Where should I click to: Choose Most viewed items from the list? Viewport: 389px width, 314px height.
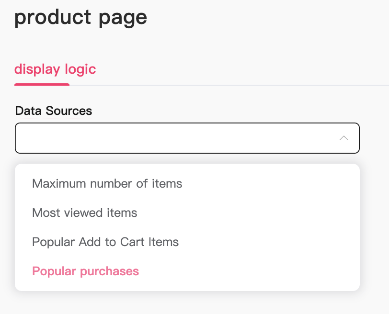tap(85, 213)
